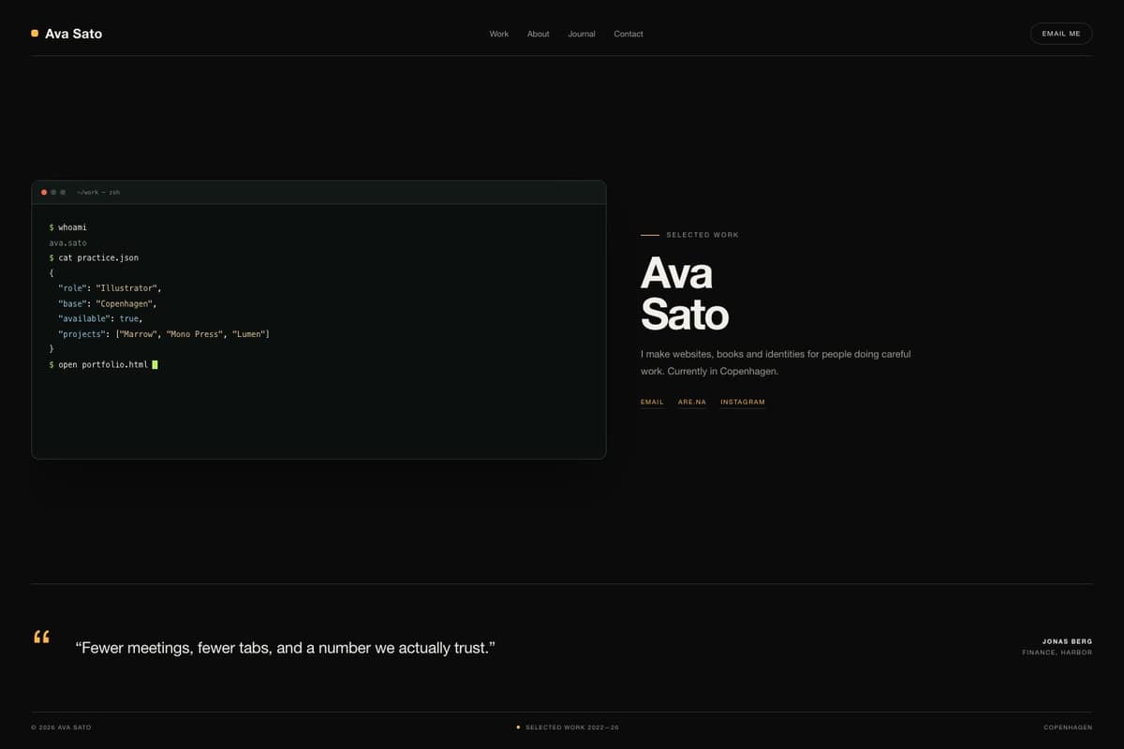Open the EMAIL link under the bio
The width and height of the screenshot is (1124, 749).
tap(652, 403)
